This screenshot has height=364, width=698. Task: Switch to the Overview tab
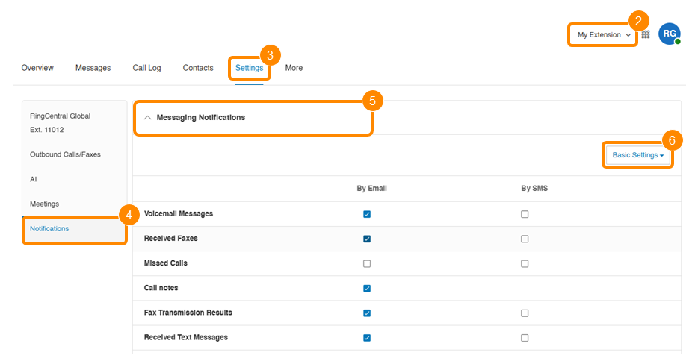tap(37, 68)
